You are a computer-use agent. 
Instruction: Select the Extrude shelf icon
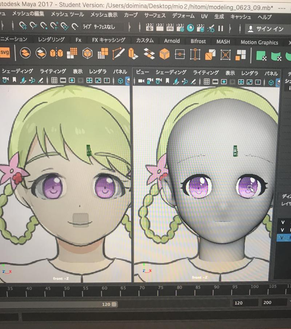(x=133, y=54)
